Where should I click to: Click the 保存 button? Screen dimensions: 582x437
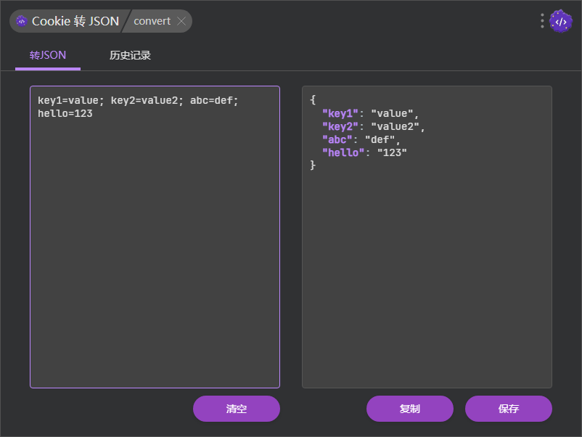click(509, 409)
